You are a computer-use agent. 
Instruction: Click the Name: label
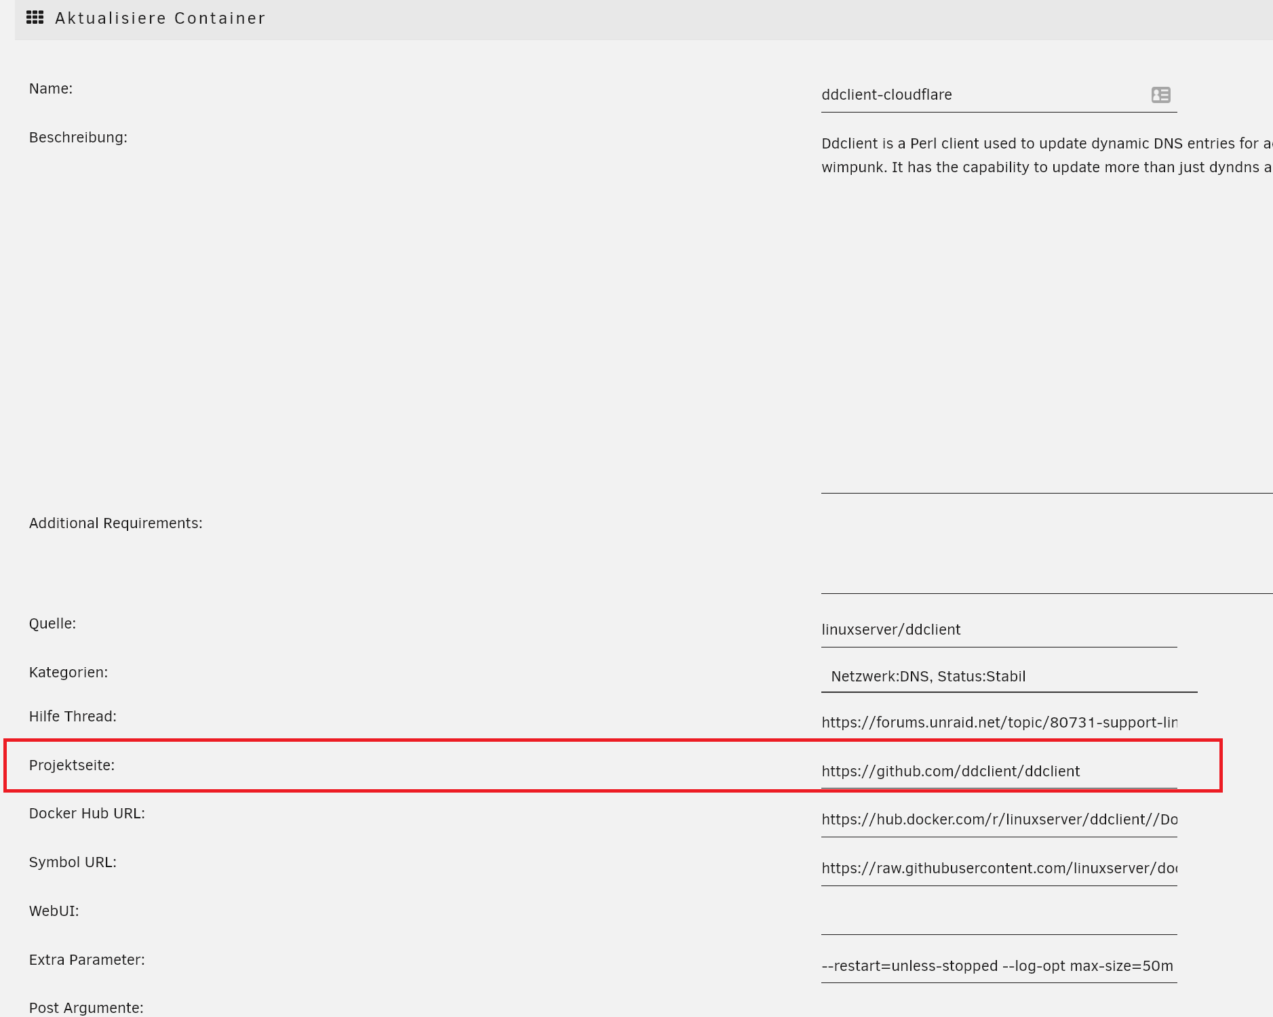tap(51, 89)
